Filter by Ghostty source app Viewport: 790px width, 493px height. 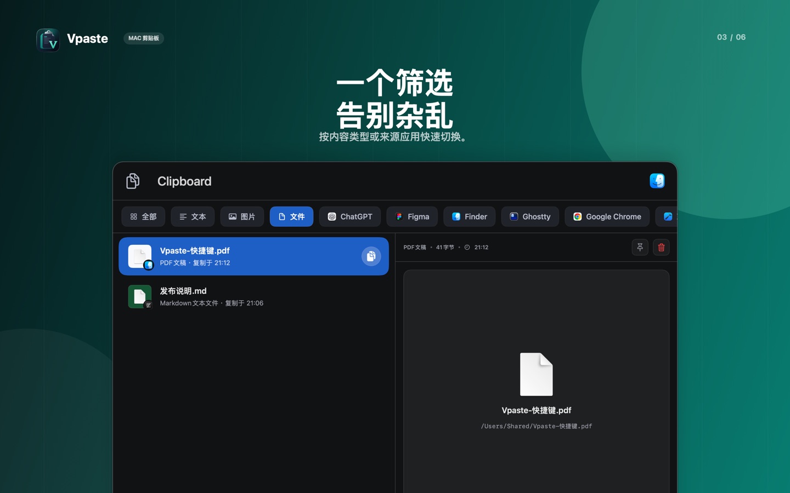pos(530,216)
